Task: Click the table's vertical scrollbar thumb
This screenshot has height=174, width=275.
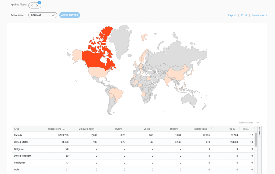Action: (x=256, y=140)
